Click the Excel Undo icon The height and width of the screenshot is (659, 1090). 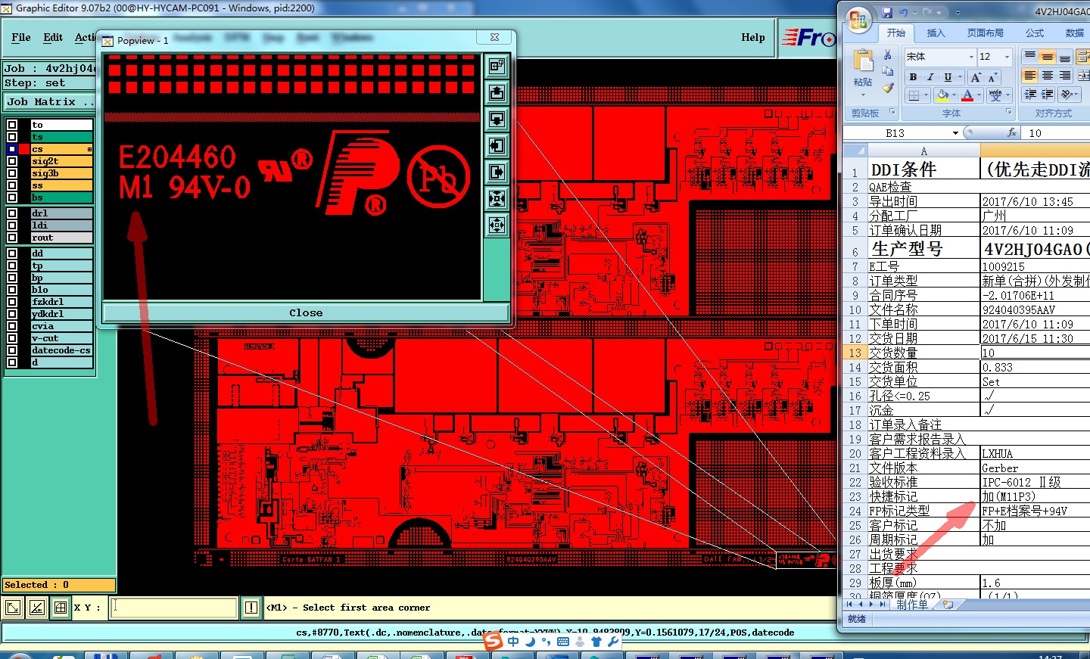click(x=903, y=13)
